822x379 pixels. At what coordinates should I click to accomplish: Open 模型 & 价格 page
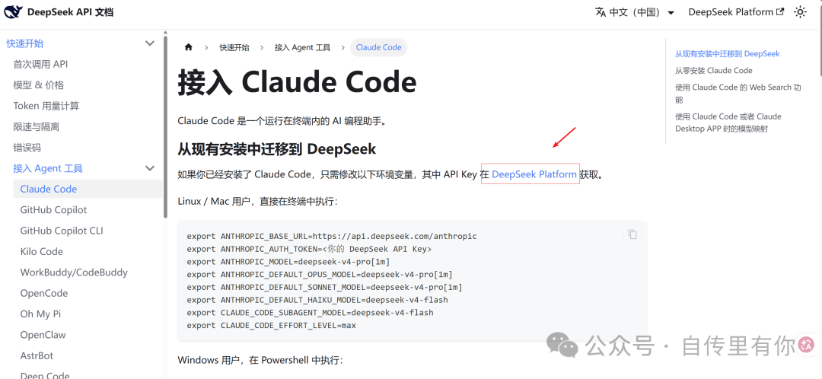[38, 85]
